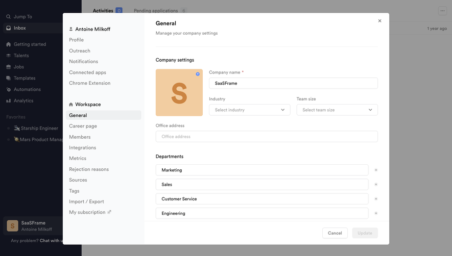
Task: Edit the Customer Service department field
Action: [x=262, y=199]
